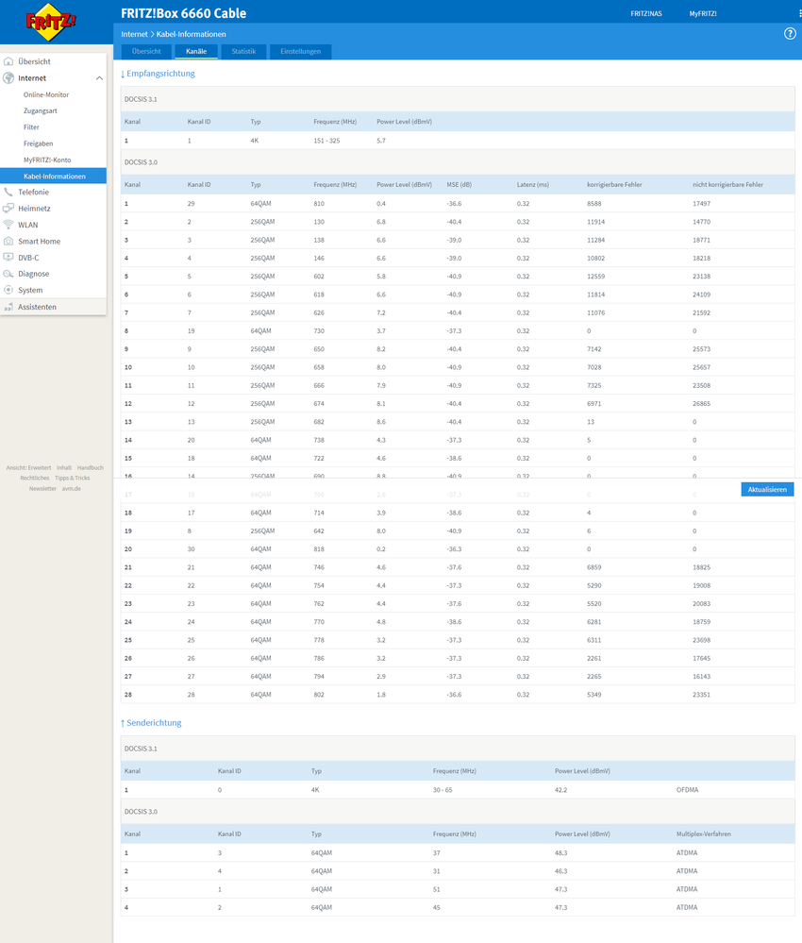Open the MyFRITZ! header link

pos(703,14)
